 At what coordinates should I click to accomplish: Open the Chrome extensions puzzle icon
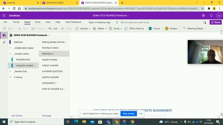(209, 8)
